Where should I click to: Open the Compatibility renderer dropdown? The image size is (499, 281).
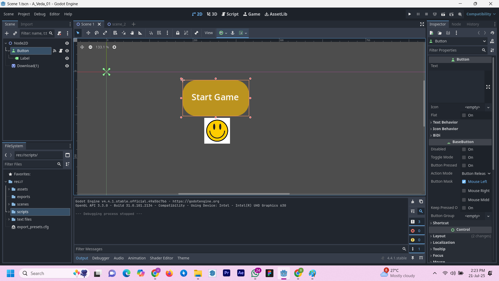pyautogui.click(x=481, y=14)
